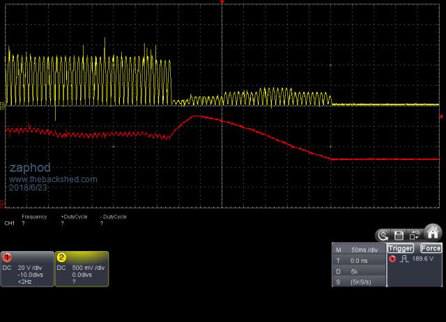Open the Trigger menu

point(401,248)
